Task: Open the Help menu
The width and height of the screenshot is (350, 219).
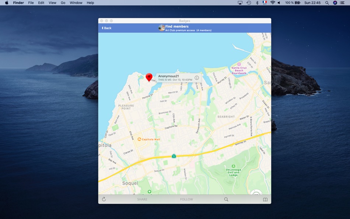Action: point(90,3)
